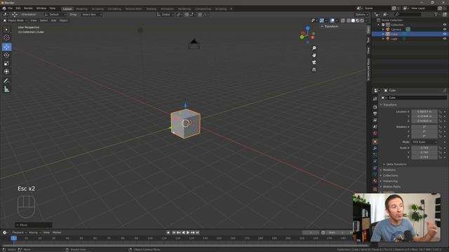Expand the Motion Paths panel
This screenshot has width=449, height=252.
(x=391, y=187)
